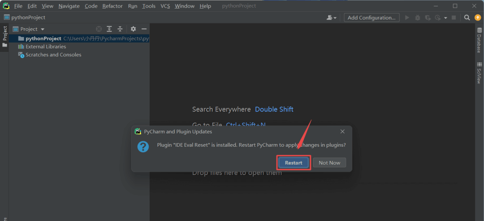Open the user account dropdown in toolbar
Screen dimensions: 484x221
click(x=332, y=17)
